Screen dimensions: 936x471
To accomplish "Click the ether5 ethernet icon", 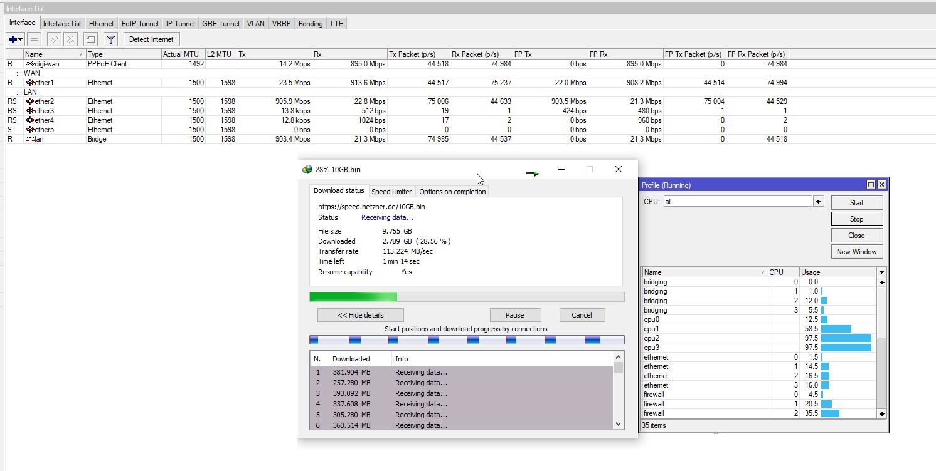I will pyautogui.click(x=29, y=130).
